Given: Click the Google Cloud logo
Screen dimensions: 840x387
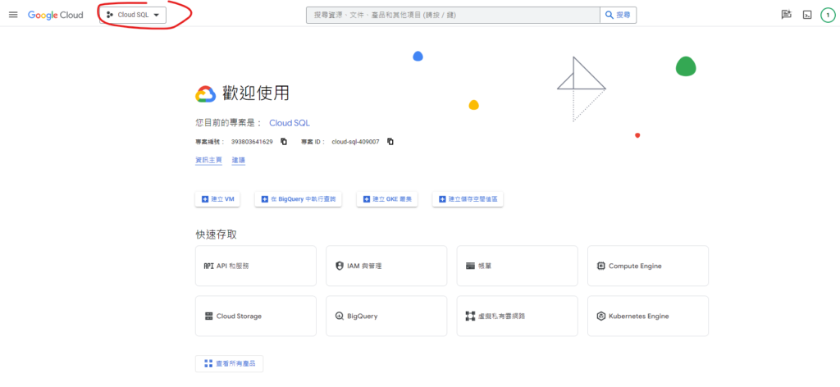Looking at the screenshot, I should pos(56,15).
